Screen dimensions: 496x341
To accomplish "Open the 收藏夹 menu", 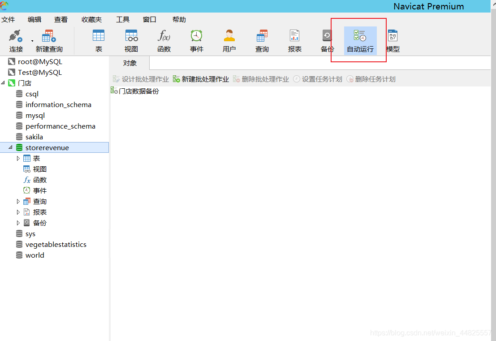I will coord(92,20).
